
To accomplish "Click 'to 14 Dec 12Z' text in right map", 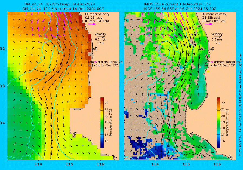I will pos(224,65).
